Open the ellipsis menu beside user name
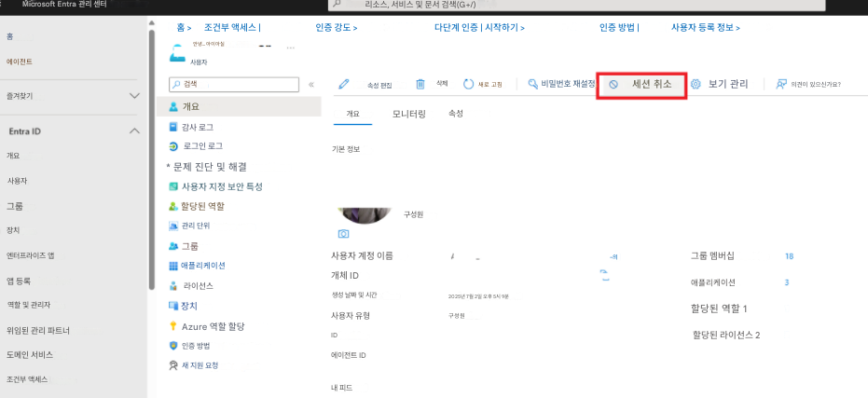 [x=291, y=48]
